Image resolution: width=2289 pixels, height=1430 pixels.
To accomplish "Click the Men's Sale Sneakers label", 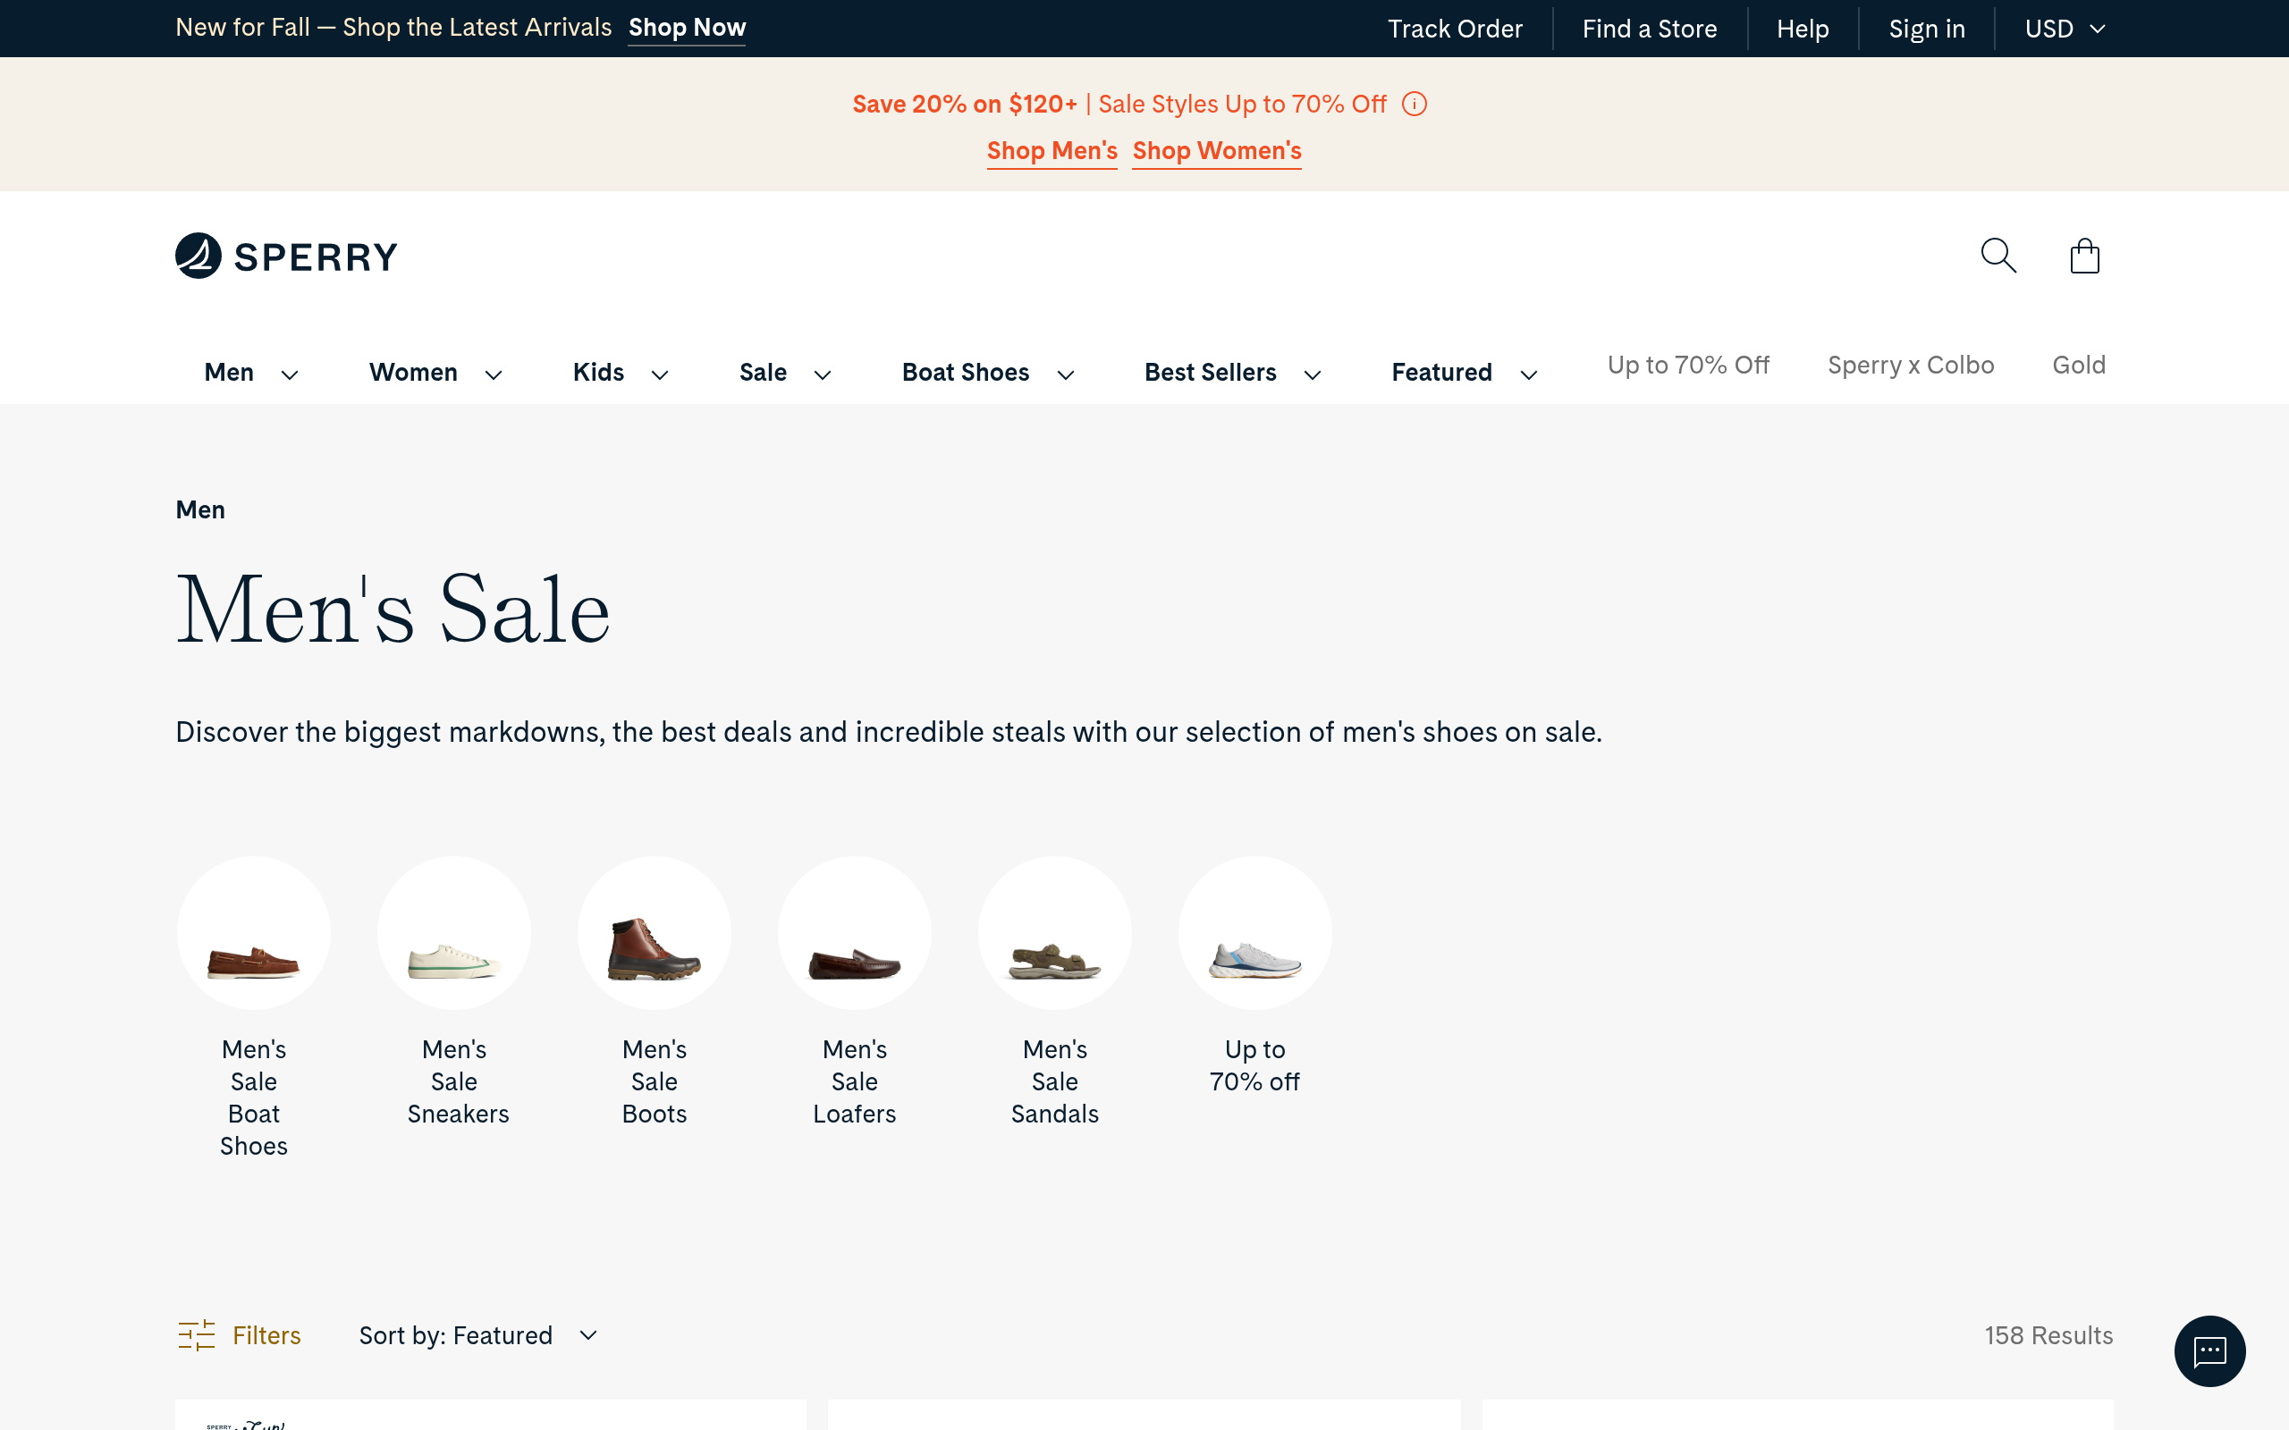I will point(458,1081).
